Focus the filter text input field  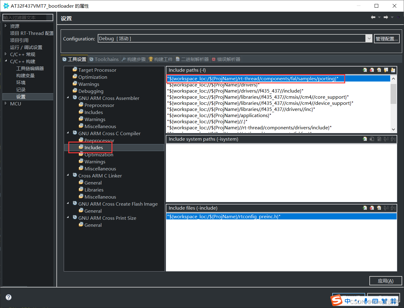pyautogui.click(x=28, y=17)
